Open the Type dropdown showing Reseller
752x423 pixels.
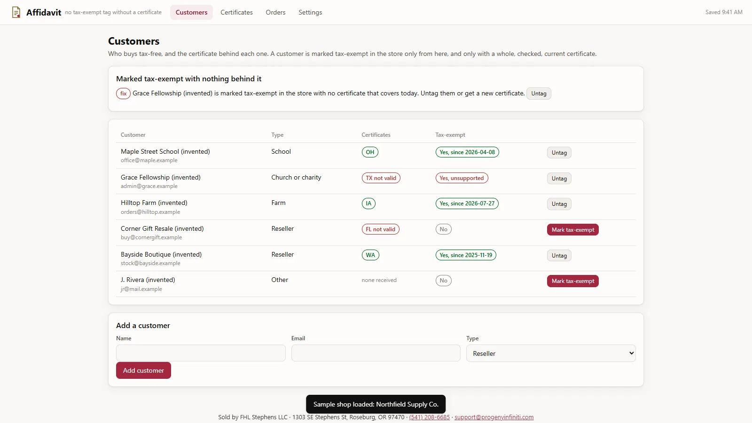click(x=551, y=353)
